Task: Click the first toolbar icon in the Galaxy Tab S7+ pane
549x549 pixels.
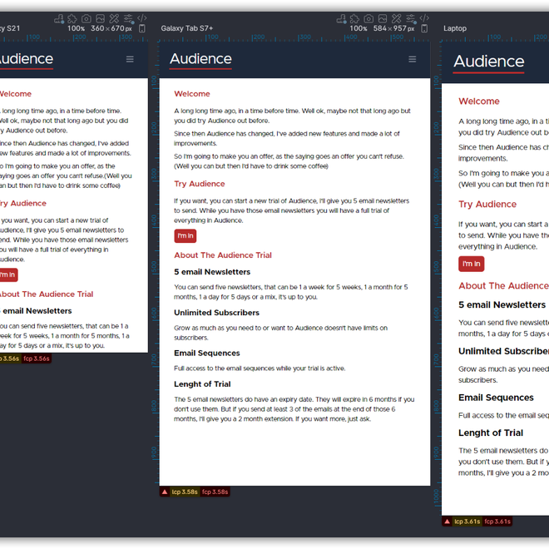Action: click(x=341, y=19)
